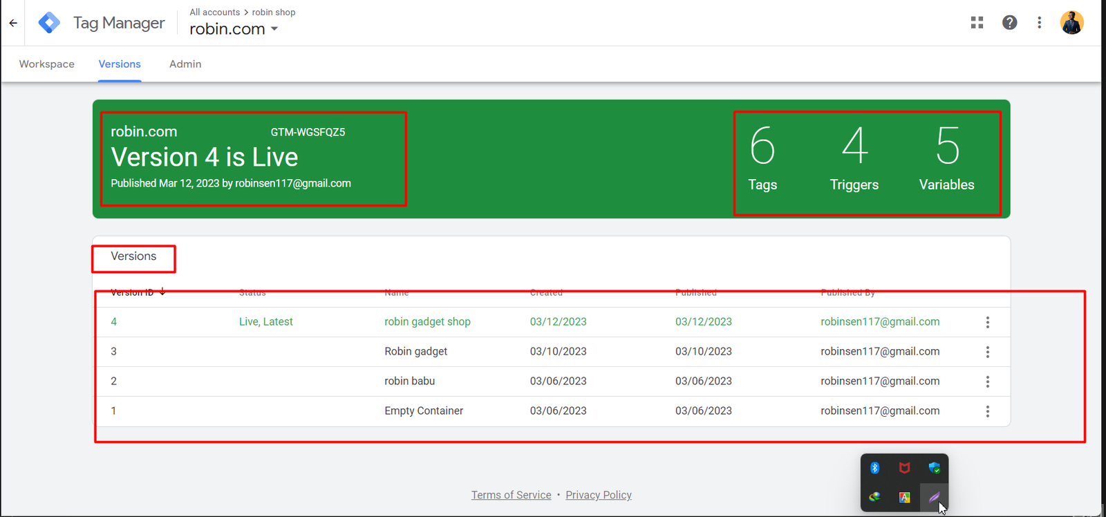Open the user account profile avatar

pos(1071,23)
